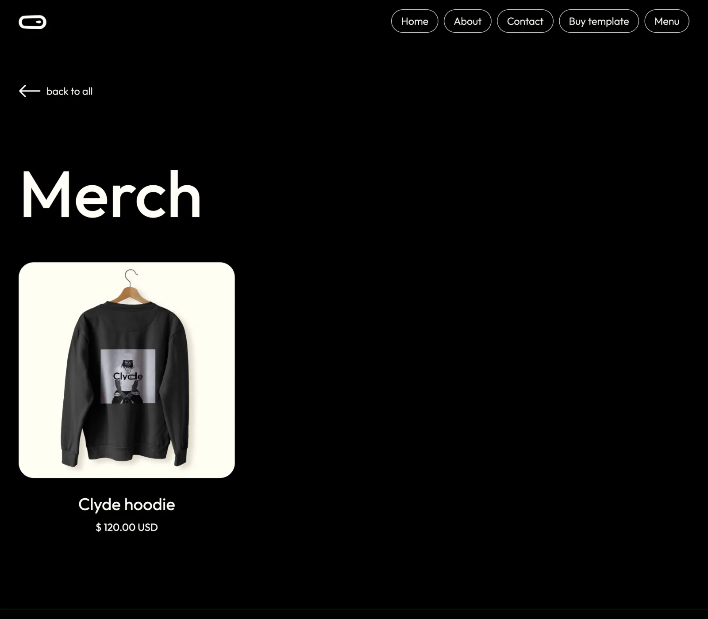
Task: Click the 'back to all' text link
Action: 69,92
